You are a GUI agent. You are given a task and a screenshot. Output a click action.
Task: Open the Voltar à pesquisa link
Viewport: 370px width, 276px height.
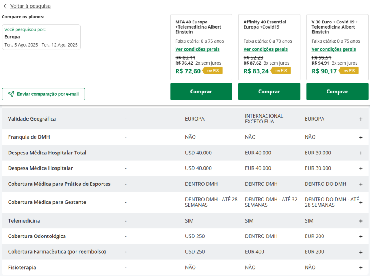pyautogui.click(x=30, y=6)
